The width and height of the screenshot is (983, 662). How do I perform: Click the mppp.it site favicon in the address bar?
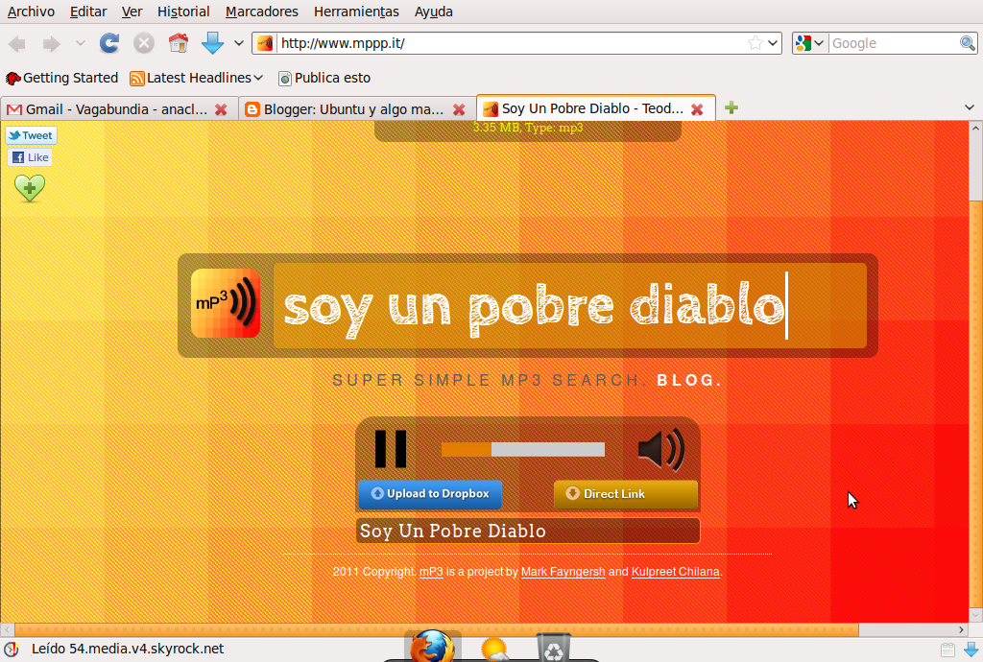point(265,43)
